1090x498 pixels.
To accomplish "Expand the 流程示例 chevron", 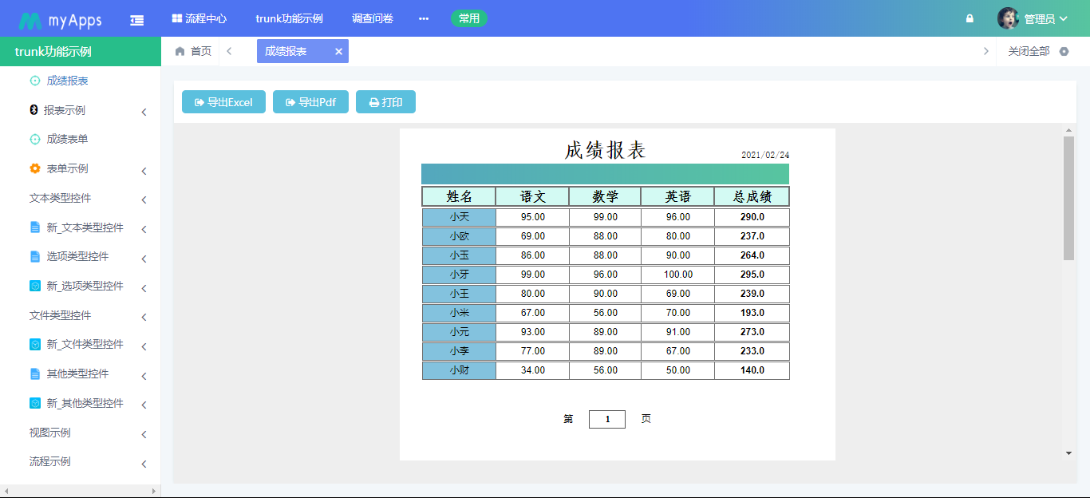I will pos(144,464).
